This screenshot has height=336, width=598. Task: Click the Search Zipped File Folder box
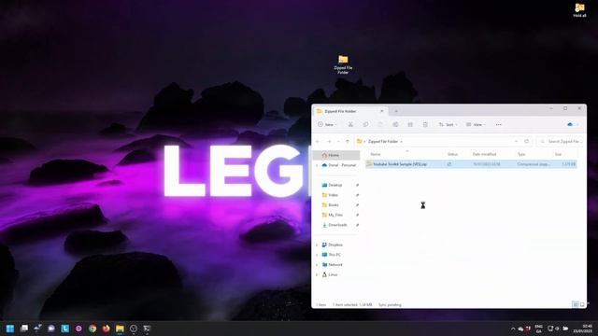pos(561,141)
